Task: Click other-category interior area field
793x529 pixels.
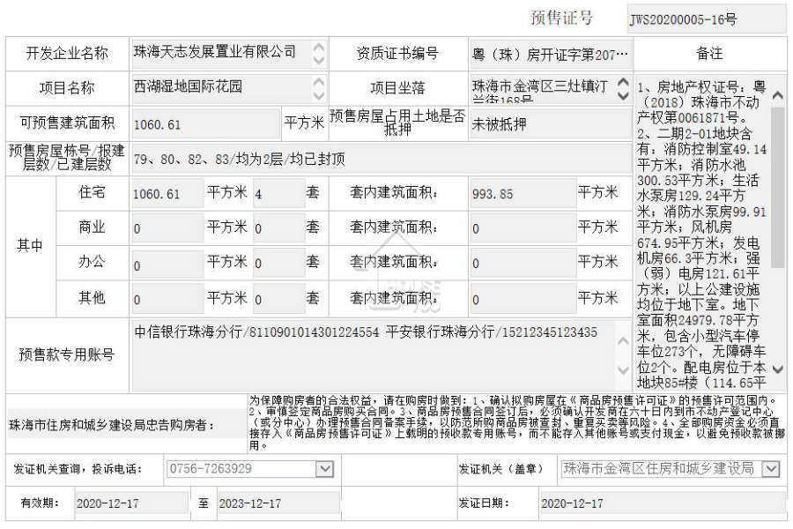Action: (522, 299)
